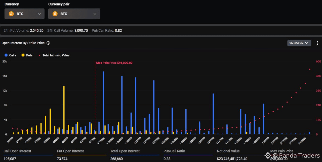Click the Bitcoin icon in the Currency pair selector

pos(55,14)
